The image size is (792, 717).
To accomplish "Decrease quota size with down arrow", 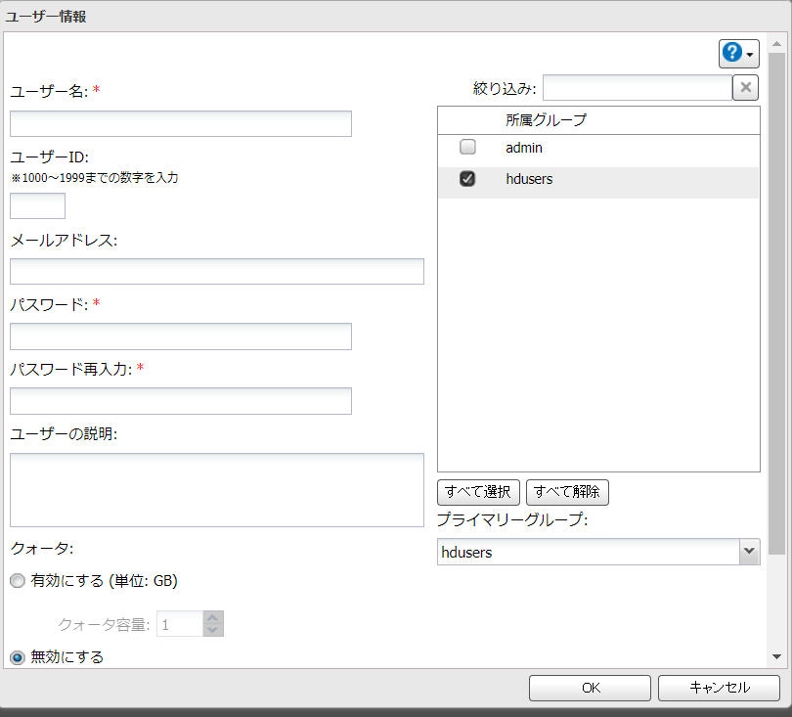I will [x=213, y=630].
